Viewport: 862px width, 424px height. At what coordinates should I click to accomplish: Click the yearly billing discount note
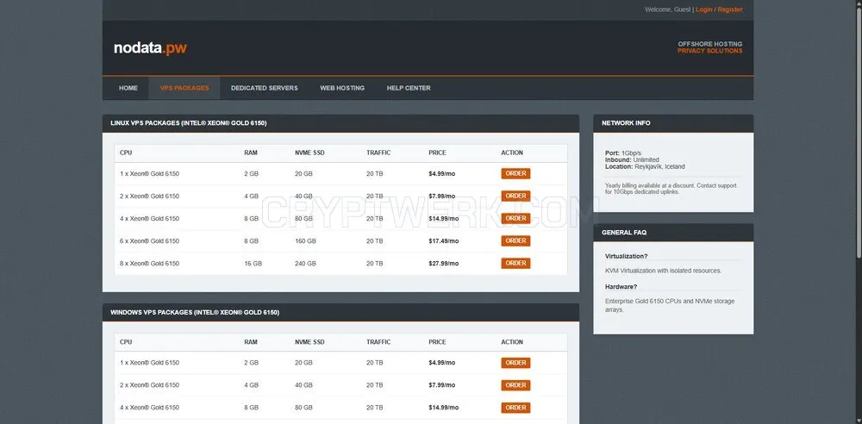tap(671, 189)
